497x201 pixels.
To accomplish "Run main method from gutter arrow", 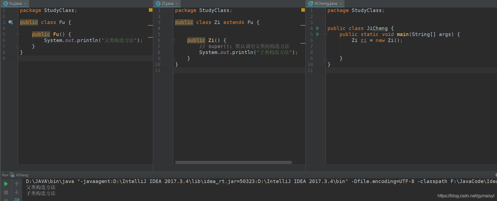I will point(318,34).
